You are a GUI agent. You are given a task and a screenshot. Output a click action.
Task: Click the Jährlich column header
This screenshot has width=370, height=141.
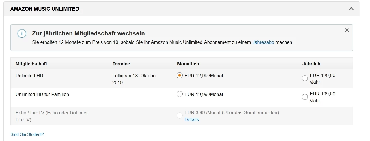[311, 64]
